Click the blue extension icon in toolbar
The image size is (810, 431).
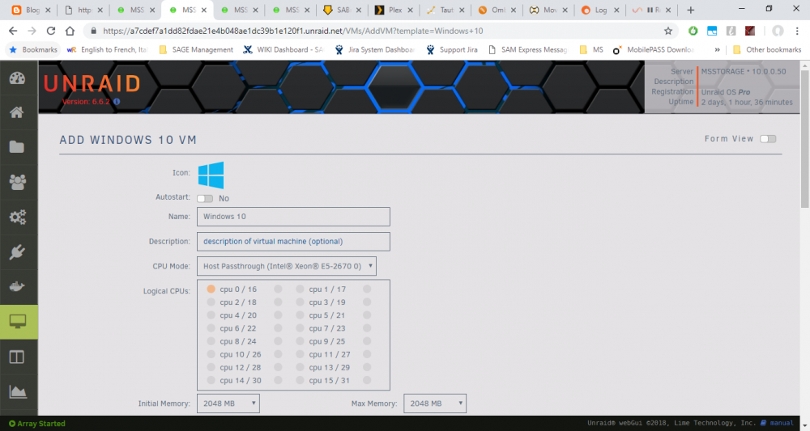pos(712,31)
